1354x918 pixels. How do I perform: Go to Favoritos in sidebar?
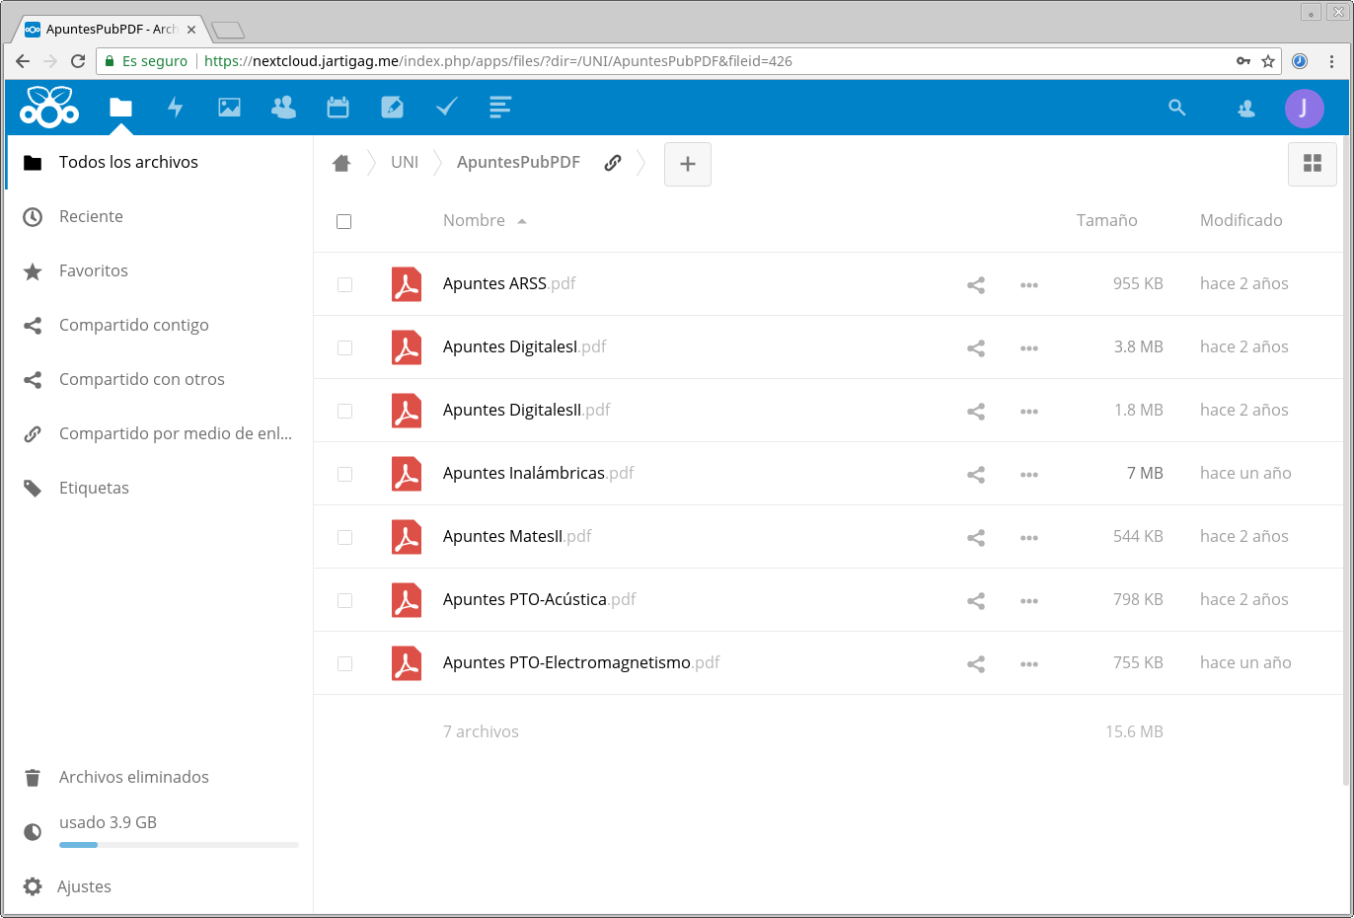pyautogui.click(x=94, y=271)
